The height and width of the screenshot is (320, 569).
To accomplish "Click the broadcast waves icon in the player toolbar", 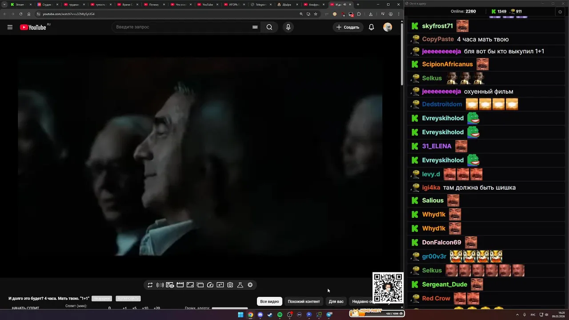I will [x=160, y=285].
